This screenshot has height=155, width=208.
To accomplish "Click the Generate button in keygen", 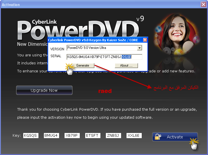I will click(83, 65).
